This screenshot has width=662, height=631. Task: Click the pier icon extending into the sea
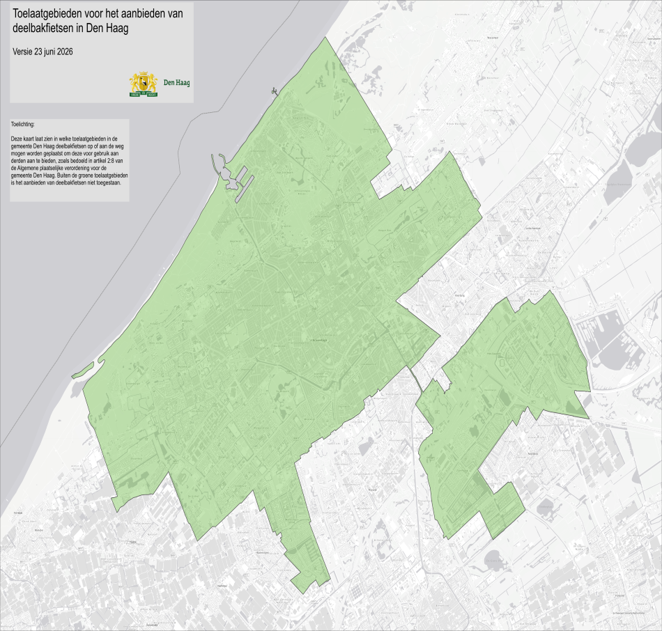point(275,91)
